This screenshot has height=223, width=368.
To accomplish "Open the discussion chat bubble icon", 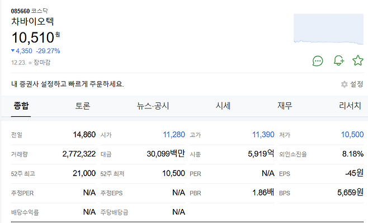I will click(318, 61).
